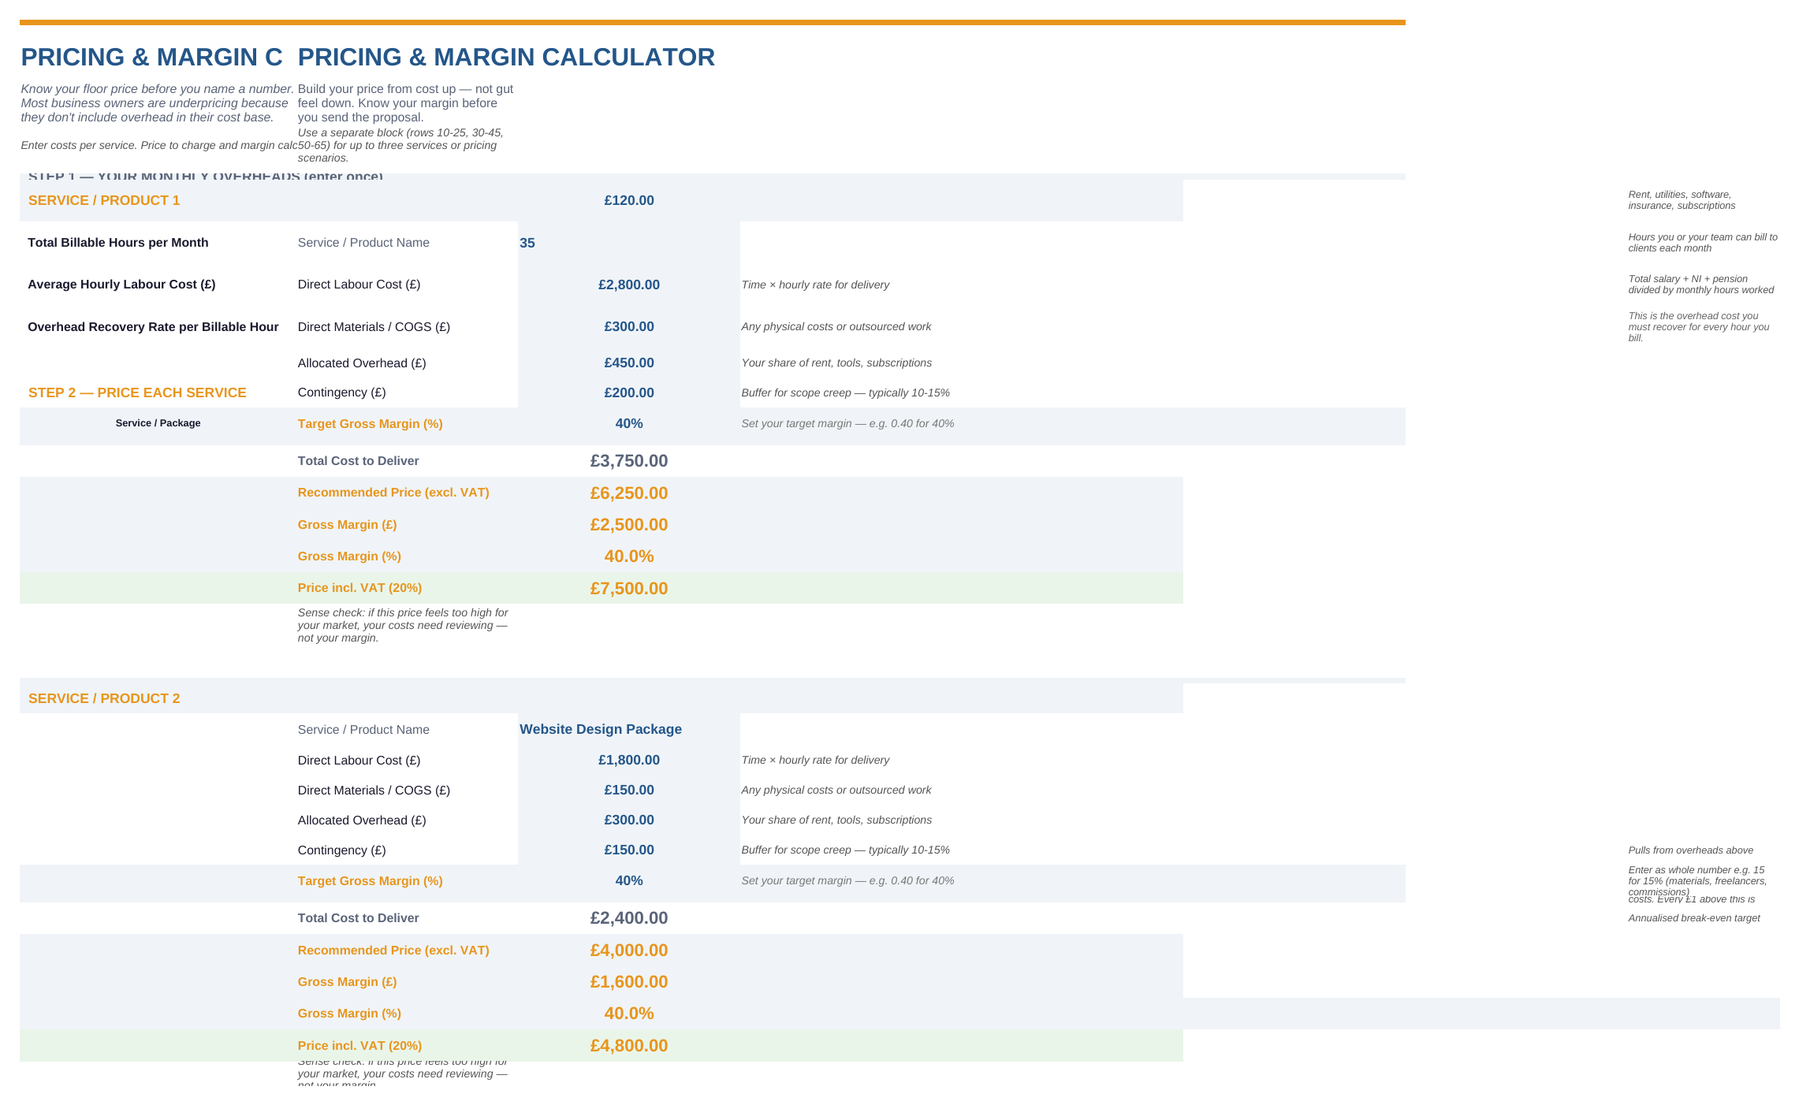Click the 'Pulls from overheads above' note

[x=1691, y=850]
